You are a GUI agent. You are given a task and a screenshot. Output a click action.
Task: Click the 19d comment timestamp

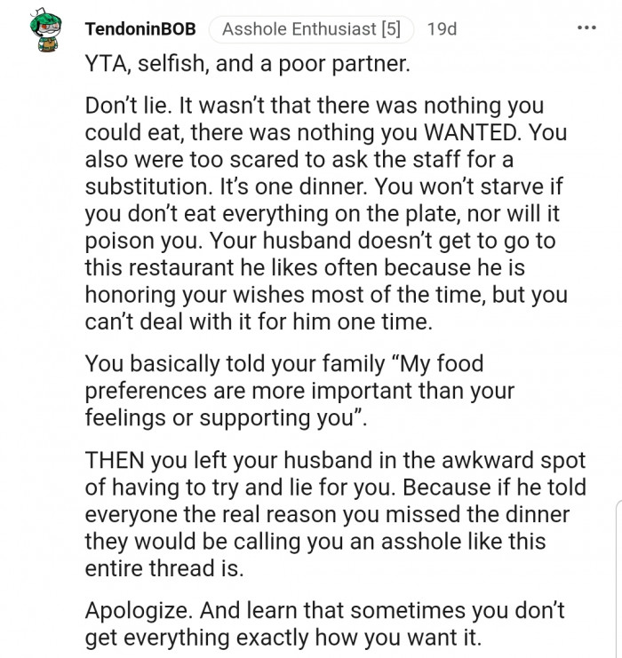(442, 29)
